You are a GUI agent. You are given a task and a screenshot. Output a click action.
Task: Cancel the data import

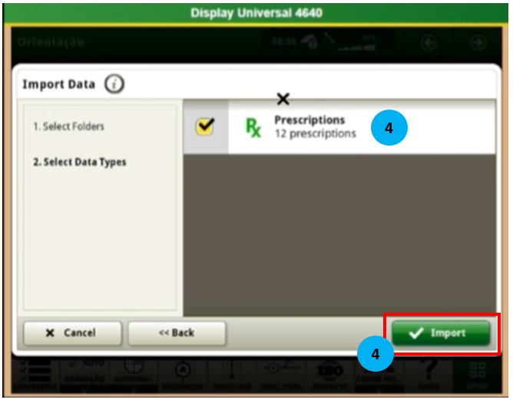click(x=71, y=333)
